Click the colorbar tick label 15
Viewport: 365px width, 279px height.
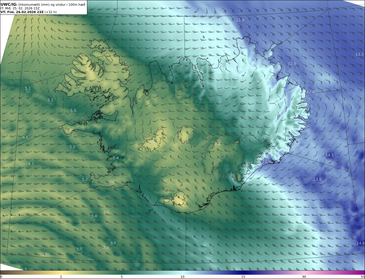243,277
